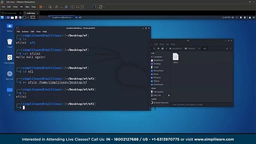
Task: Launch text editor from Kali panel
Action: (16, 18)
